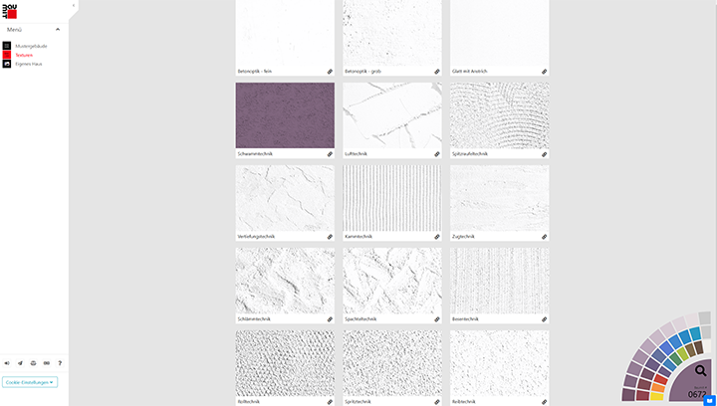The height and width of the screenshot is (406, 717).
Task: Click the Baumit logo
Action: (x=10, y=11)
